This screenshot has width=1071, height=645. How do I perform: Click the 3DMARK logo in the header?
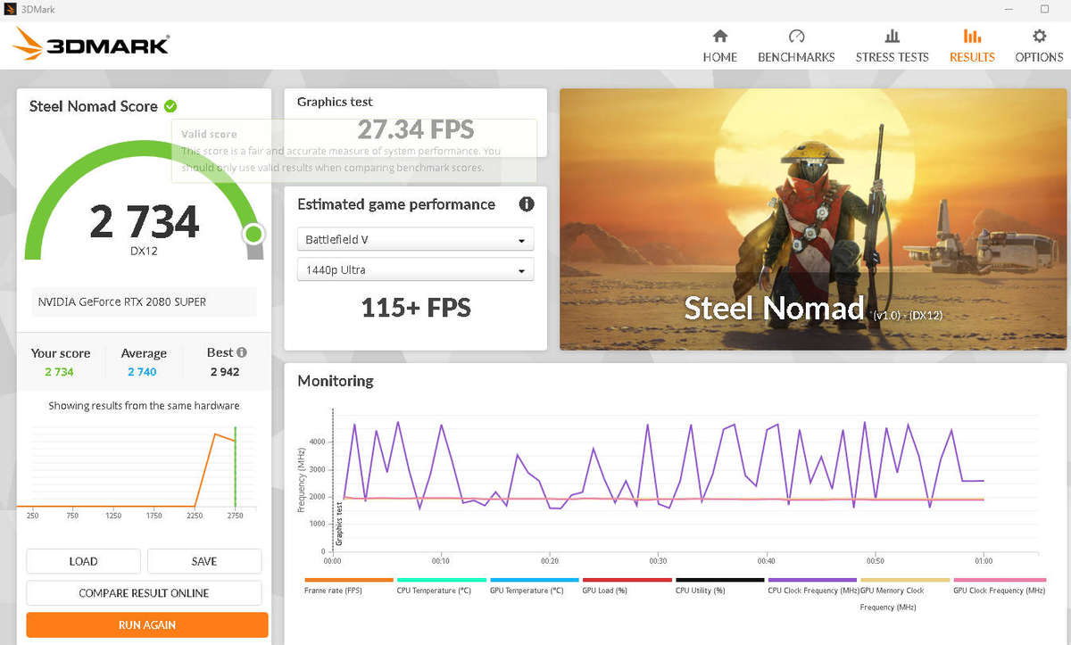point(89,43)
